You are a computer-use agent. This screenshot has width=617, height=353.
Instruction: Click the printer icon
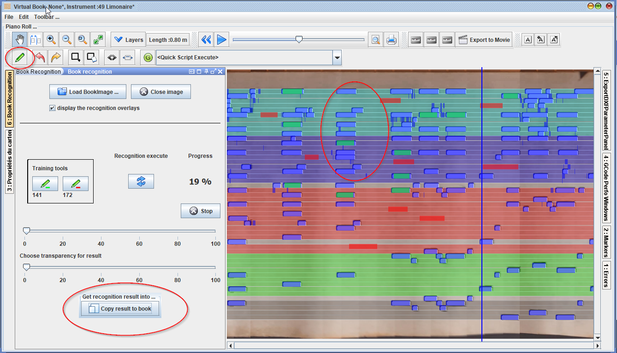click(x=391, y=40)
